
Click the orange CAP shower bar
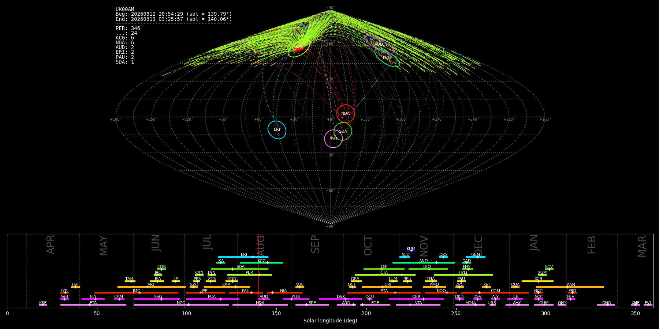(227, 287)
